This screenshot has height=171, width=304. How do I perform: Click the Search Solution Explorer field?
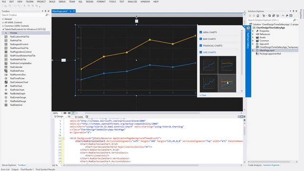click(x=270, y=20)
